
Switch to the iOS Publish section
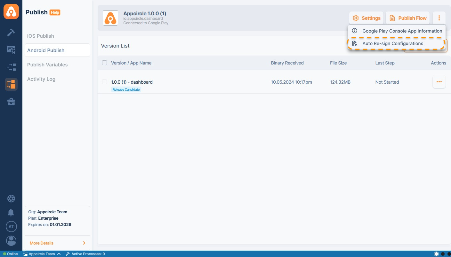pyautogui.click(x=41, y=36)
